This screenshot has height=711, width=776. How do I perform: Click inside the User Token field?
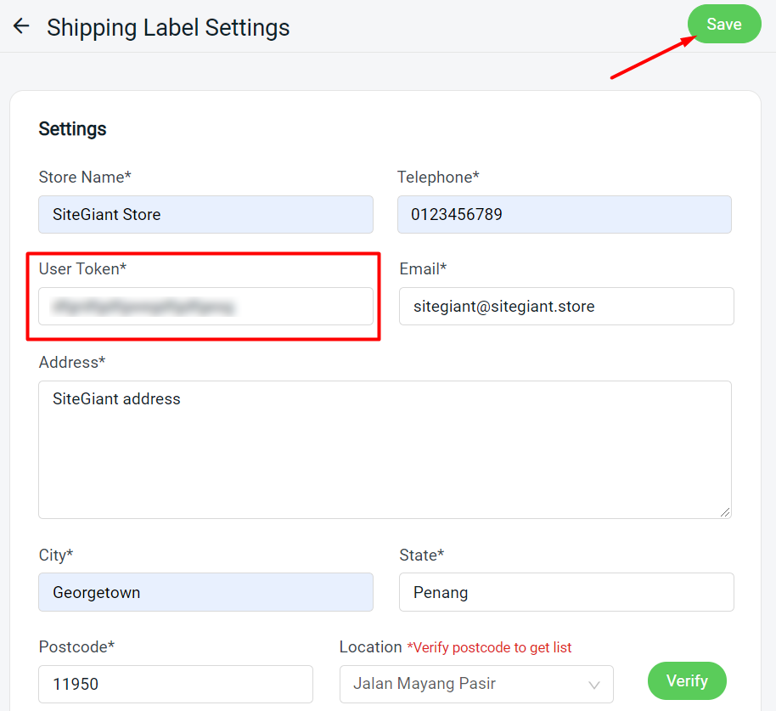(x=205, y=306)
